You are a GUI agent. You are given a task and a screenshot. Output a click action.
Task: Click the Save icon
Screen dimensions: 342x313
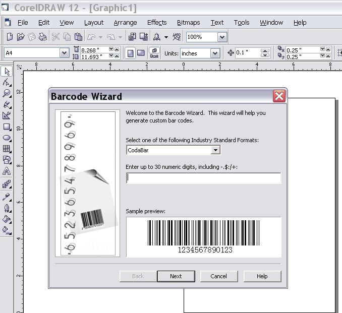[x=32, y=37]
